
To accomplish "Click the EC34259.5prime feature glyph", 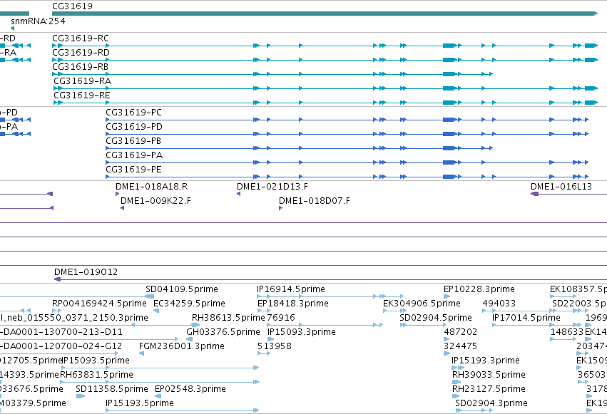I will click(156, 311).
